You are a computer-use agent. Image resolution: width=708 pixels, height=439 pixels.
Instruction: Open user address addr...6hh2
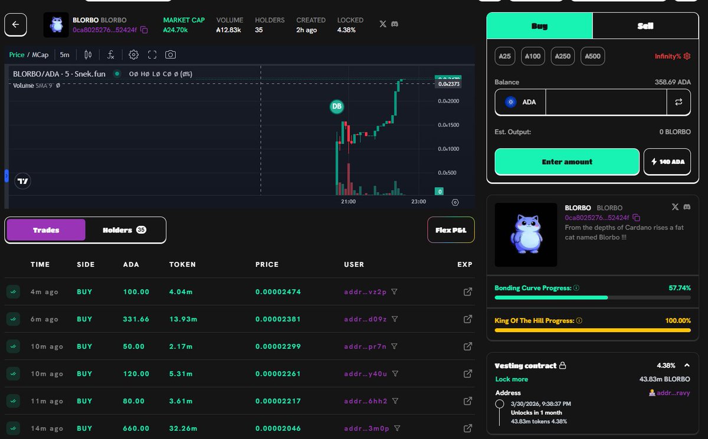tap(365, 401)
